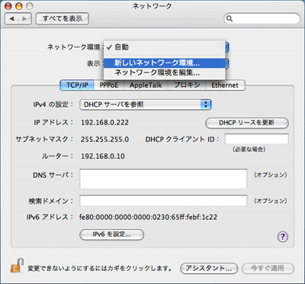Viewport: 305px width, 284px height.
Task: Click the DHCP クライアント ID field
Action: (x=257, y=139)
